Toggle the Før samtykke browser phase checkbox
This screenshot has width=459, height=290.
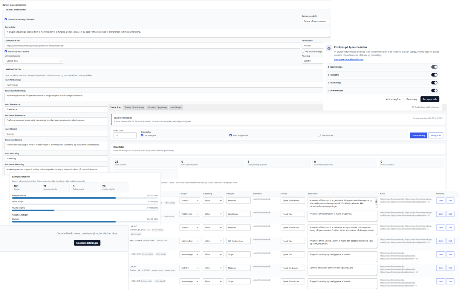[142, 135]
